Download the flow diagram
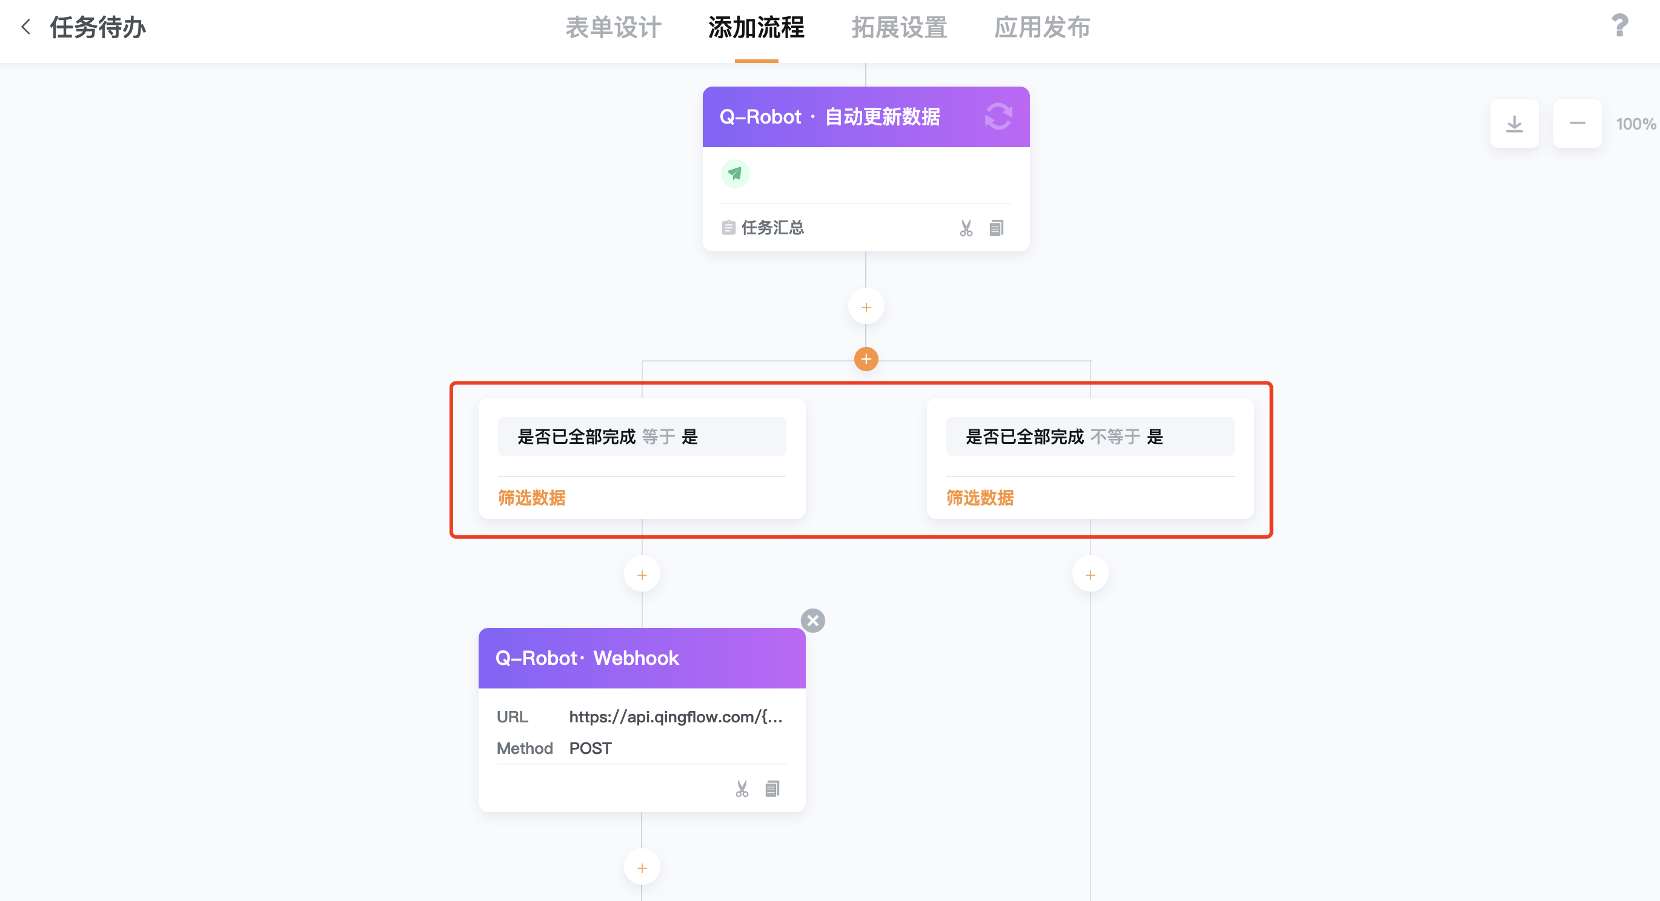 1514,123
